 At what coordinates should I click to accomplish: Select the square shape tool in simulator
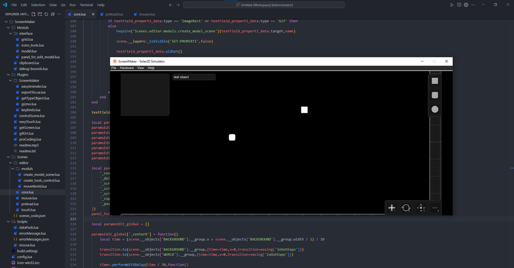point(435,81)
